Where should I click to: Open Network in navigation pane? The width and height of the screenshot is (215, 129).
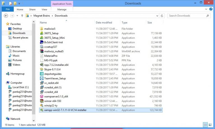[15, 119]
